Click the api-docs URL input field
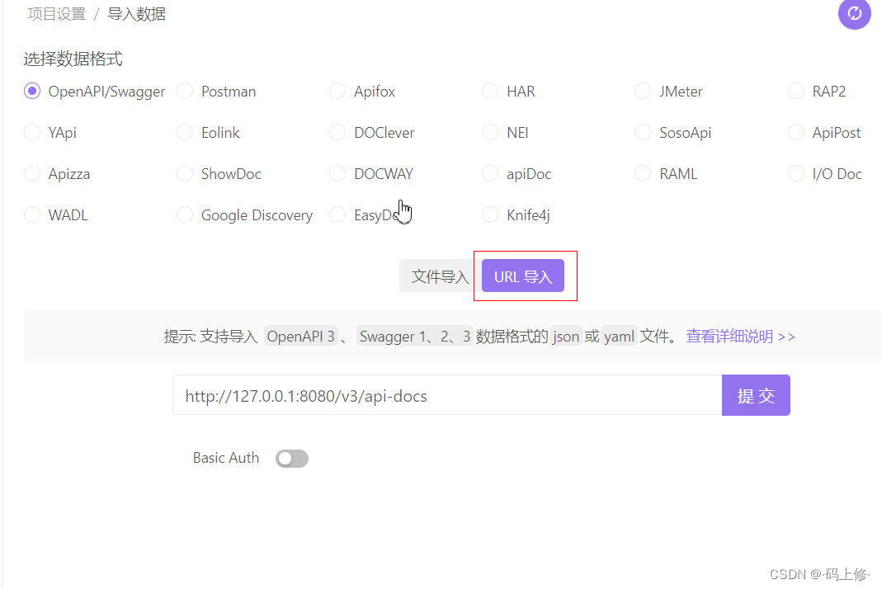 [447, 395]
